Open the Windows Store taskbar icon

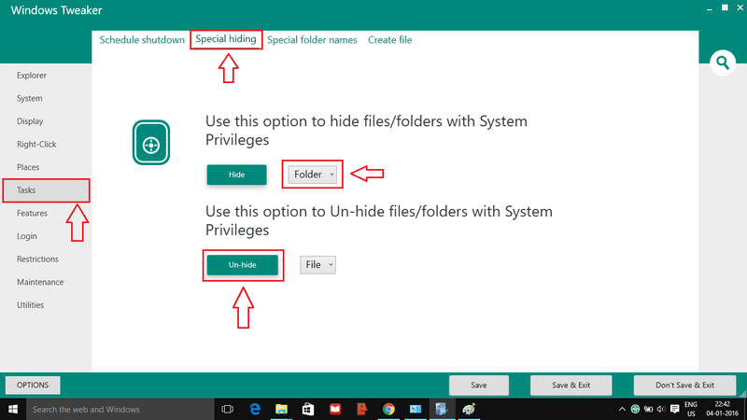pyautogui.click(x=308, y=409)
